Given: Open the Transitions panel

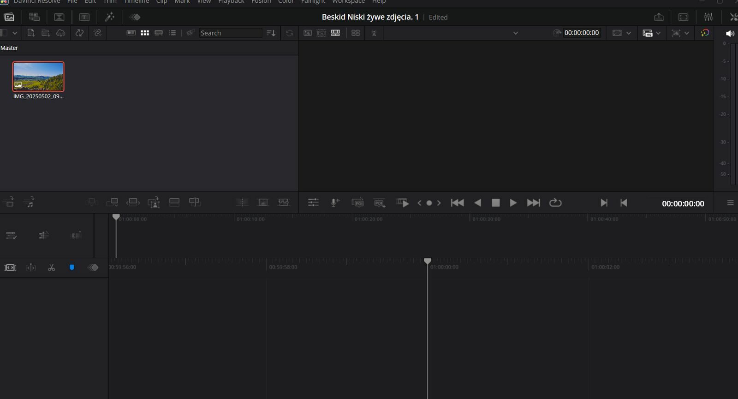Looking at the screenshot, I should [60, 17].
